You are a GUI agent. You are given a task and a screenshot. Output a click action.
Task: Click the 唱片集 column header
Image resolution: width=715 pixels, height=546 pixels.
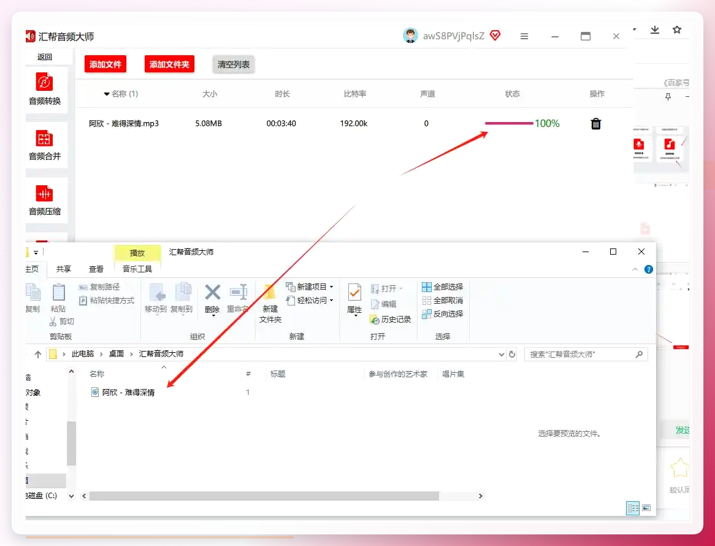coord(453,374)
